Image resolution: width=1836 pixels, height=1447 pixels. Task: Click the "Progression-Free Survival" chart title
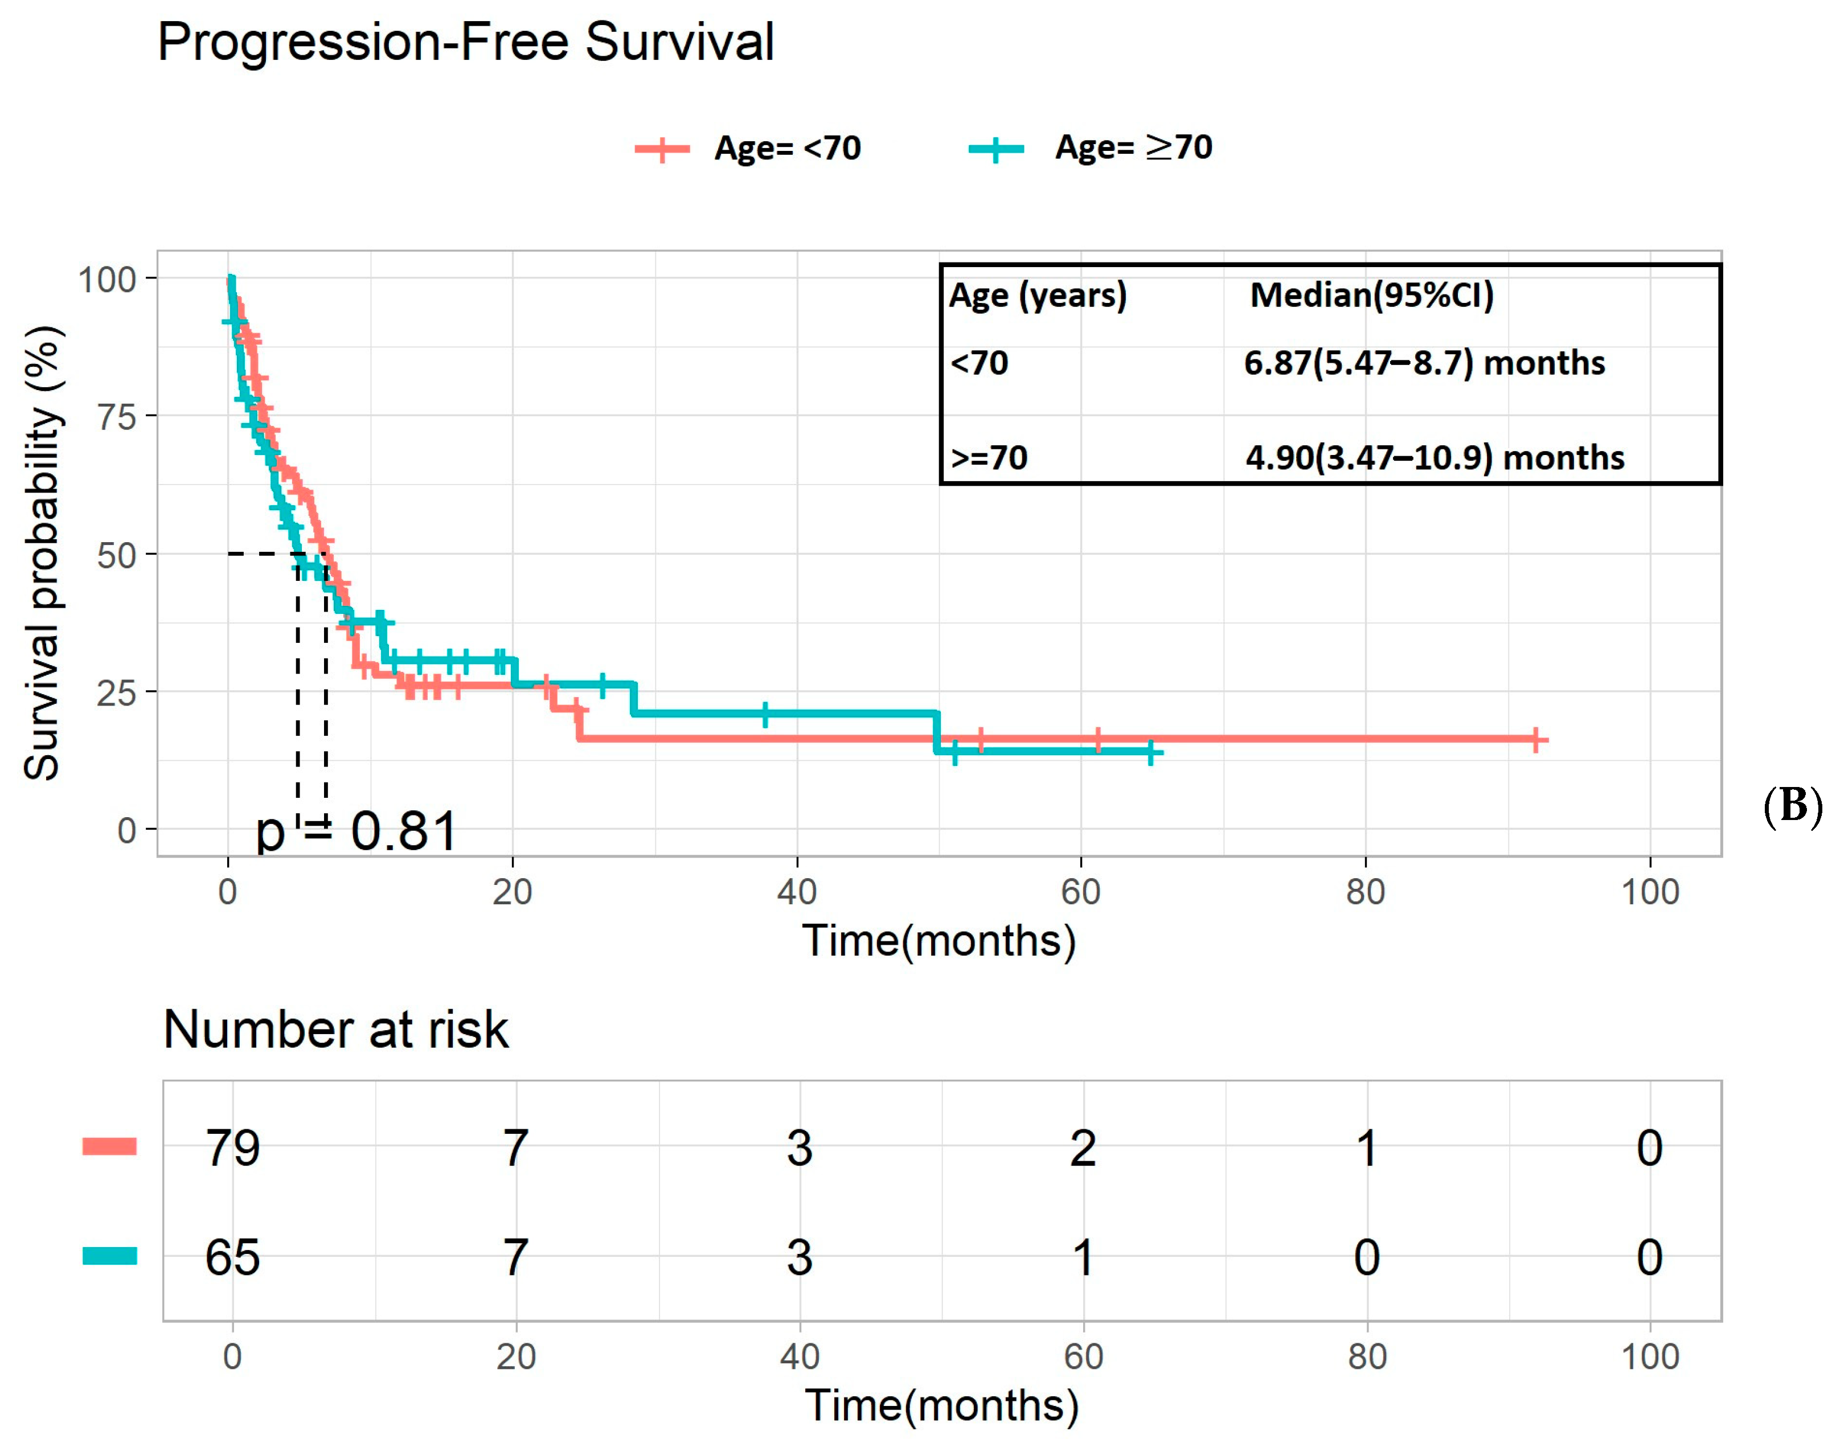465,42
